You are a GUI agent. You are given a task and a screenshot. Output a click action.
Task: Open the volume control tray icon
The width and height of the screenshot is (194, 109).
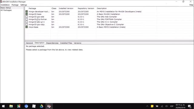pyautogui.click(x=167, y=106)
